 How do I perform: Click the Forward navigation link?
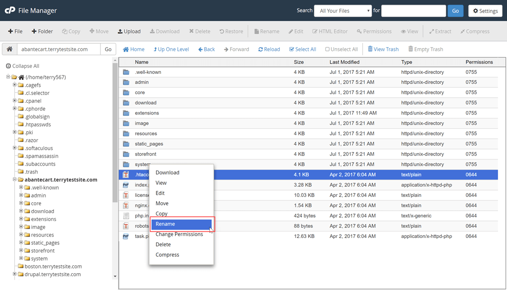(x=236, y=49)
